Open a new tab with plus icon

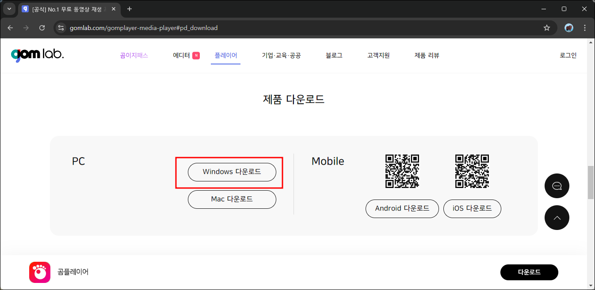click(130, 9)
